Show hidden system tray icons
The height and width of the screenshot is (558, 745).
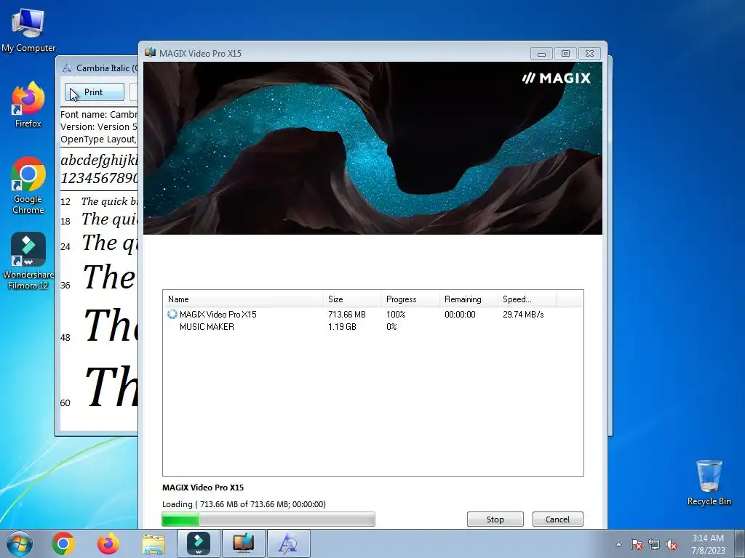[618, 544]
